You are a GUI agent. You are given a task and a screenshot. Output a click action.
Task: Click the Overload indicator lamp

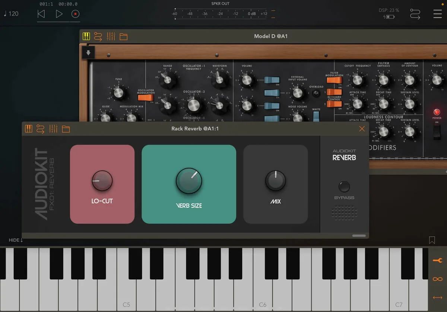316,93
